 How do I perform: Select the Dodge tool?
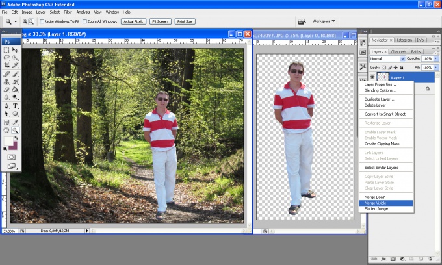(16, 97)
